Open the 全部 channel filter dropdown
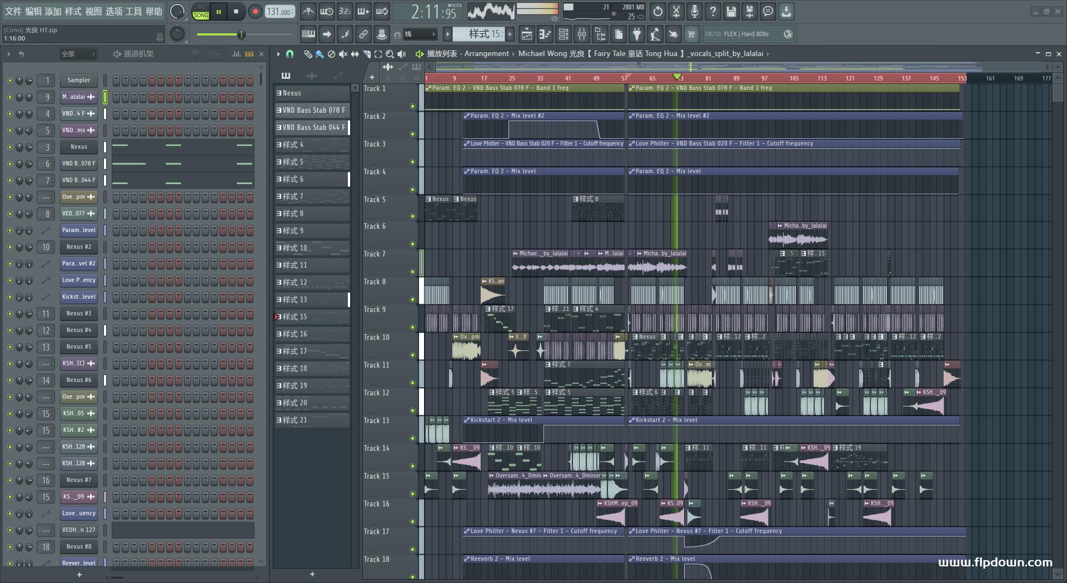The height and width of the screenshot is (583, 1067). (78, 54)
